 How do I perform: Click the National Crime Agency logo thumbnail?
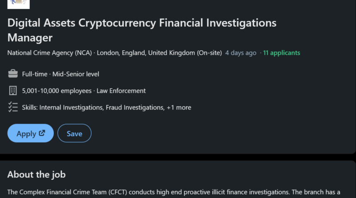19,4
